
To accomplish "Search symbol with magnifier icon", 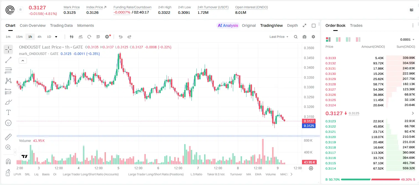I will click(296, 37).
